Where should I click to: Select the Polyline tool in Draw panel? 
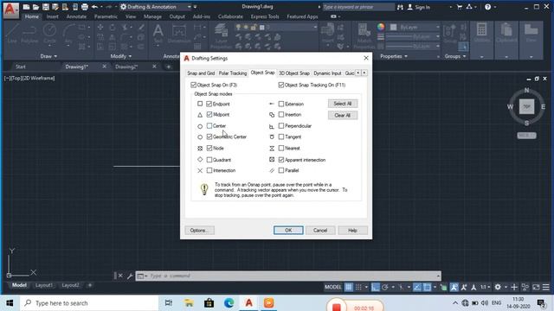pos(29,34)
